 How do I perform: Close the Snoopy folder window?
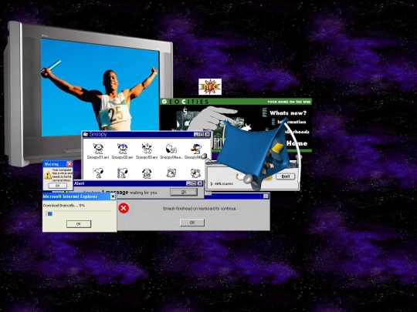pyautogui.click(x=208, y=135)
